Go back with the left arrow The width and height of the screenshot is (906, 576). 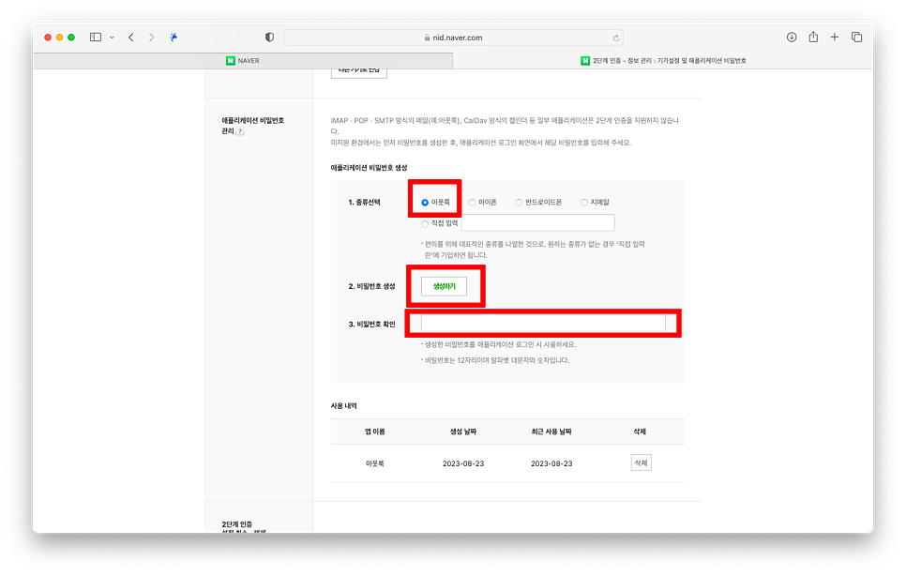(x=131, y=37)
